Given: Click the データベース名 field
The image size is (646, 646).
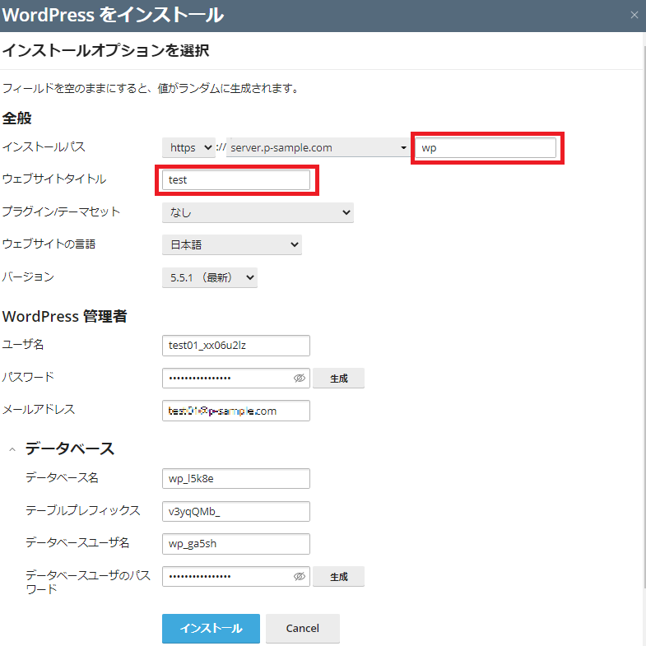Looking at the screenshot, I should tap(237, 479).
